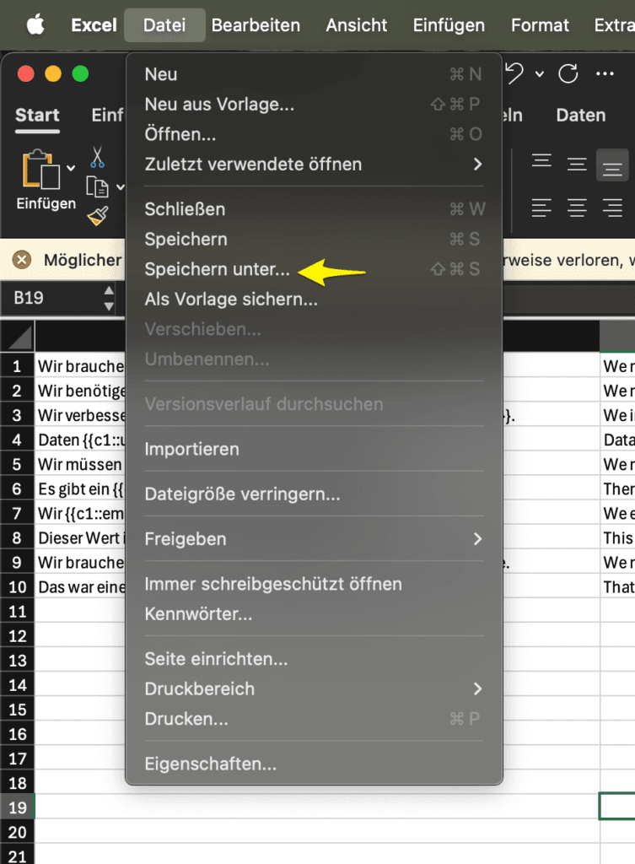Expand the Freigeben submenu
635x864 pixels.
coord(478,538)
